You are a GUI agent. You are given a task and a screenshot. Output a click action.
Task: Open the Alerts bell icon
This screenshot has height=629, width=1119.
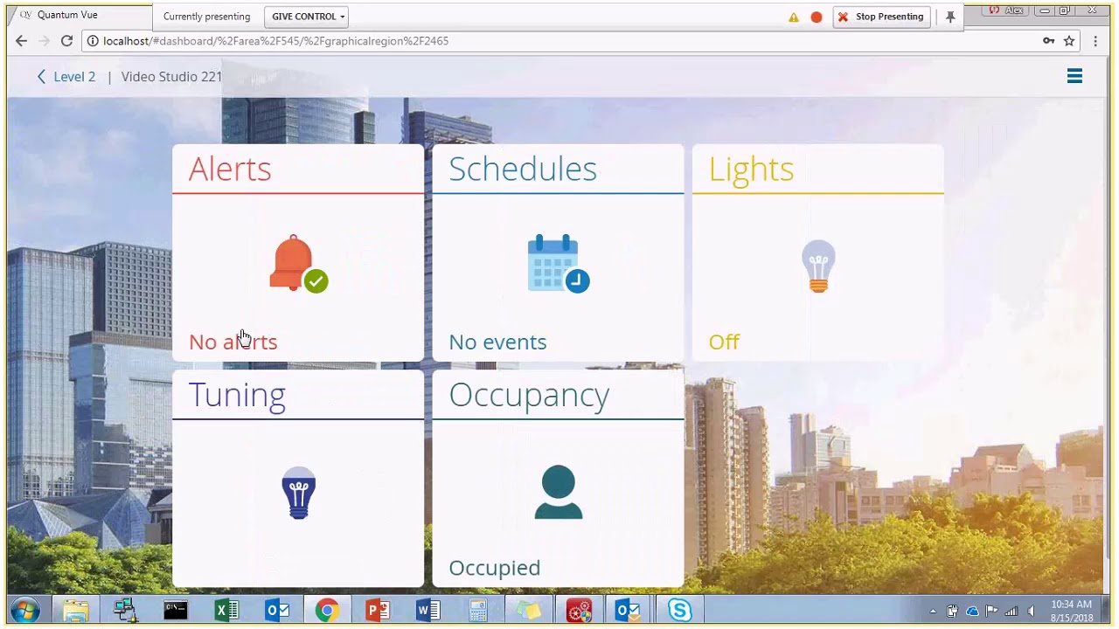298,263
